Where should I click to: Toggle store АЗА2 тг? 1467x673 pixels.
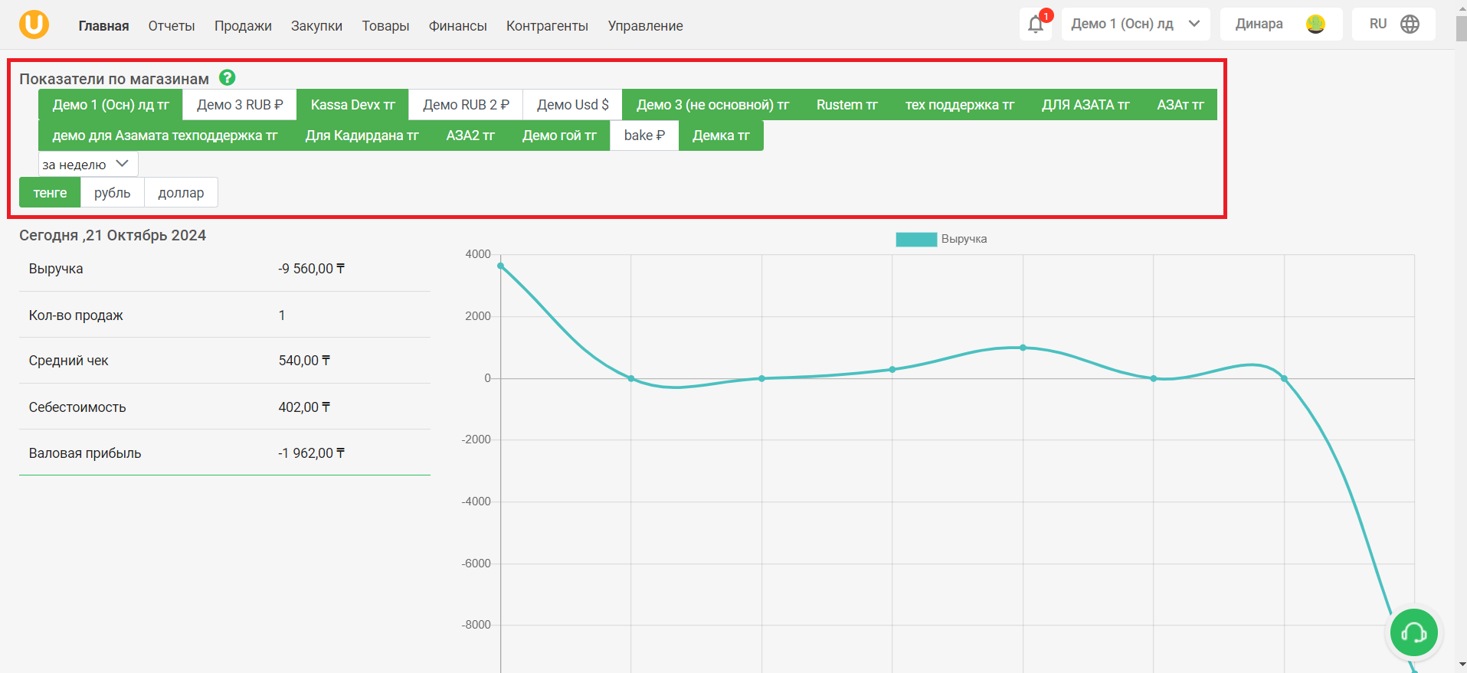click(470, 136)
